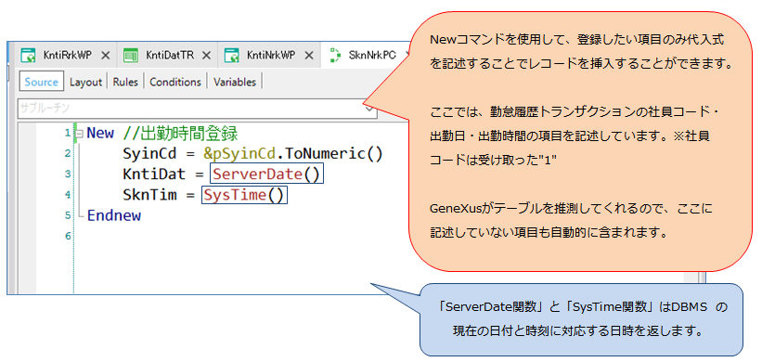Click the KntiDatTR transaction icon
762x362 pixels.
(131, 56)
